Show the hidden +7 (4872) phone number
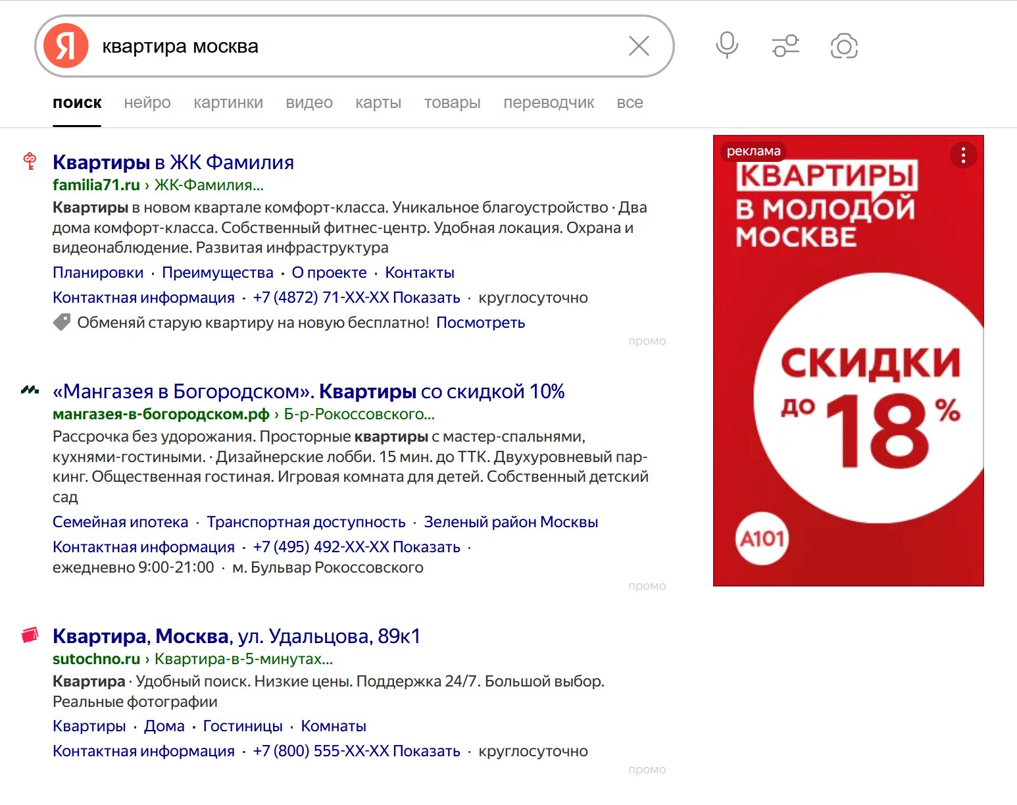The image size is (1017, 805). [426, 298]
